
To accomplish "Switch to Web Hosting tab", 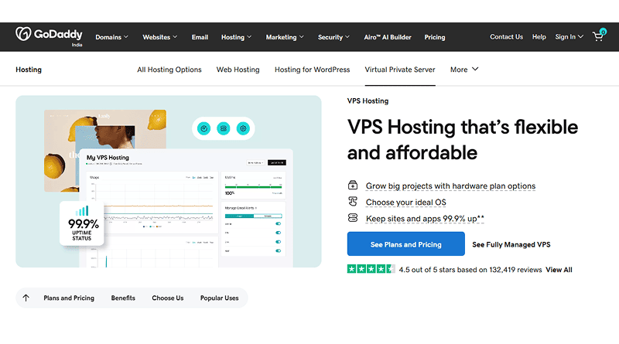I will coord(238,70).
